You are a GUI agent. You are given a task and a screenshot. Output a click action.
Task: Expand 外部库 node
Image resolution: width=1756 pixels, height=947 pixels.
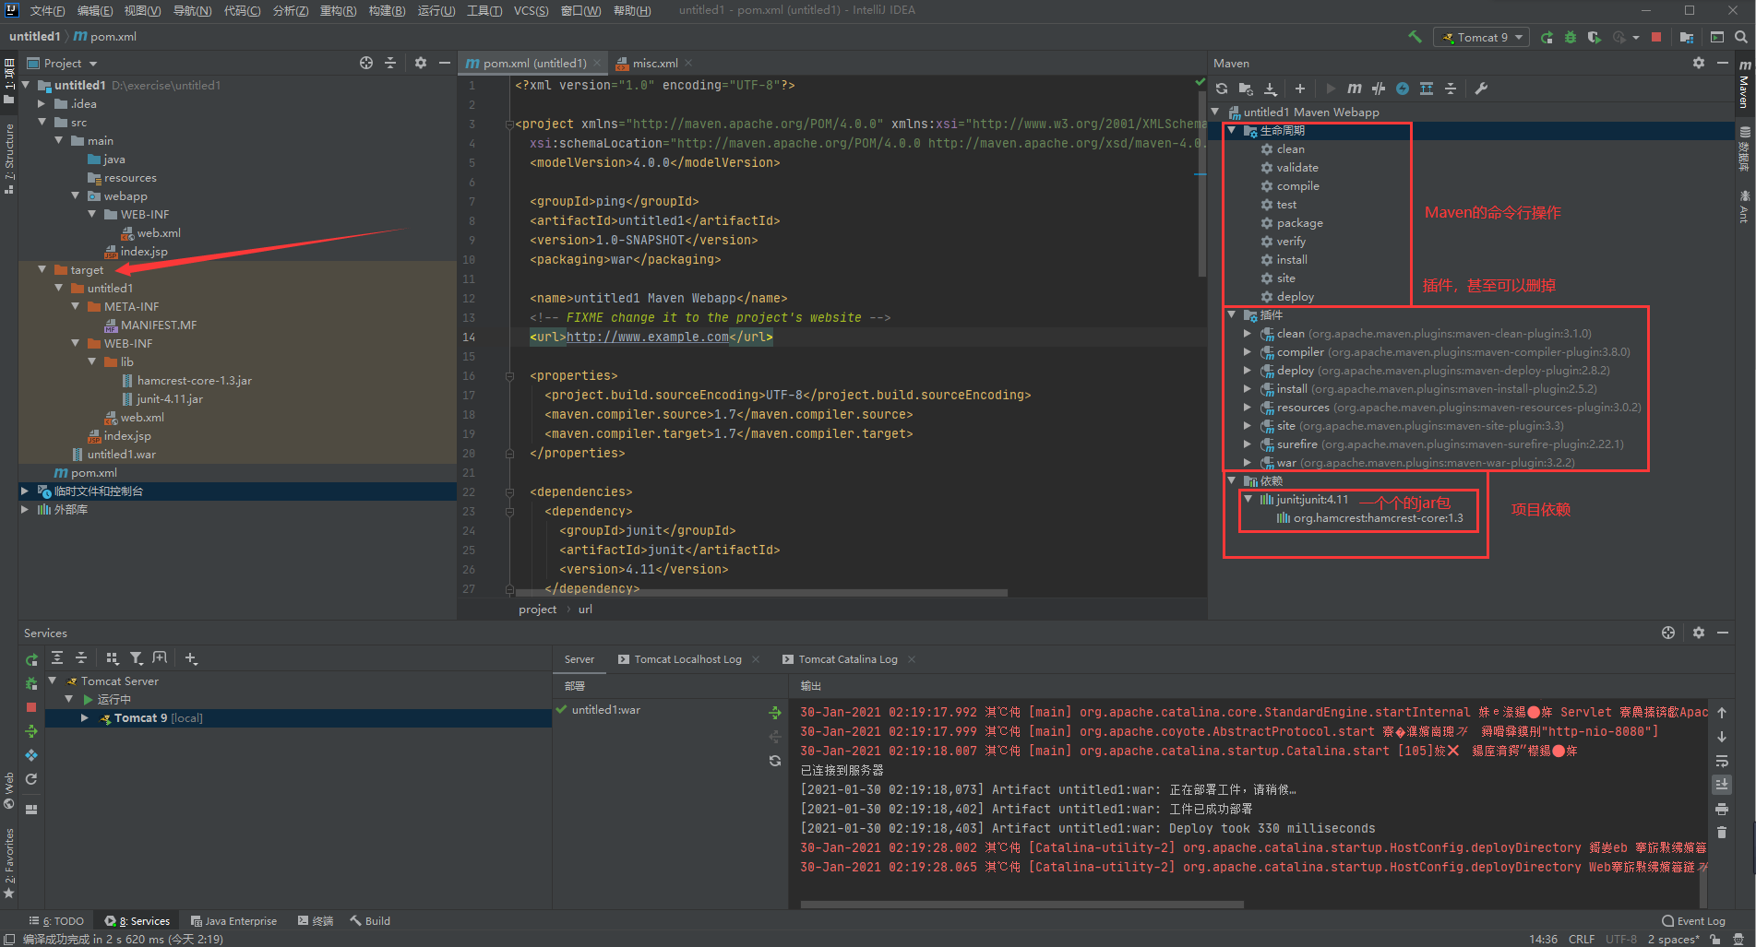point(25,509)
